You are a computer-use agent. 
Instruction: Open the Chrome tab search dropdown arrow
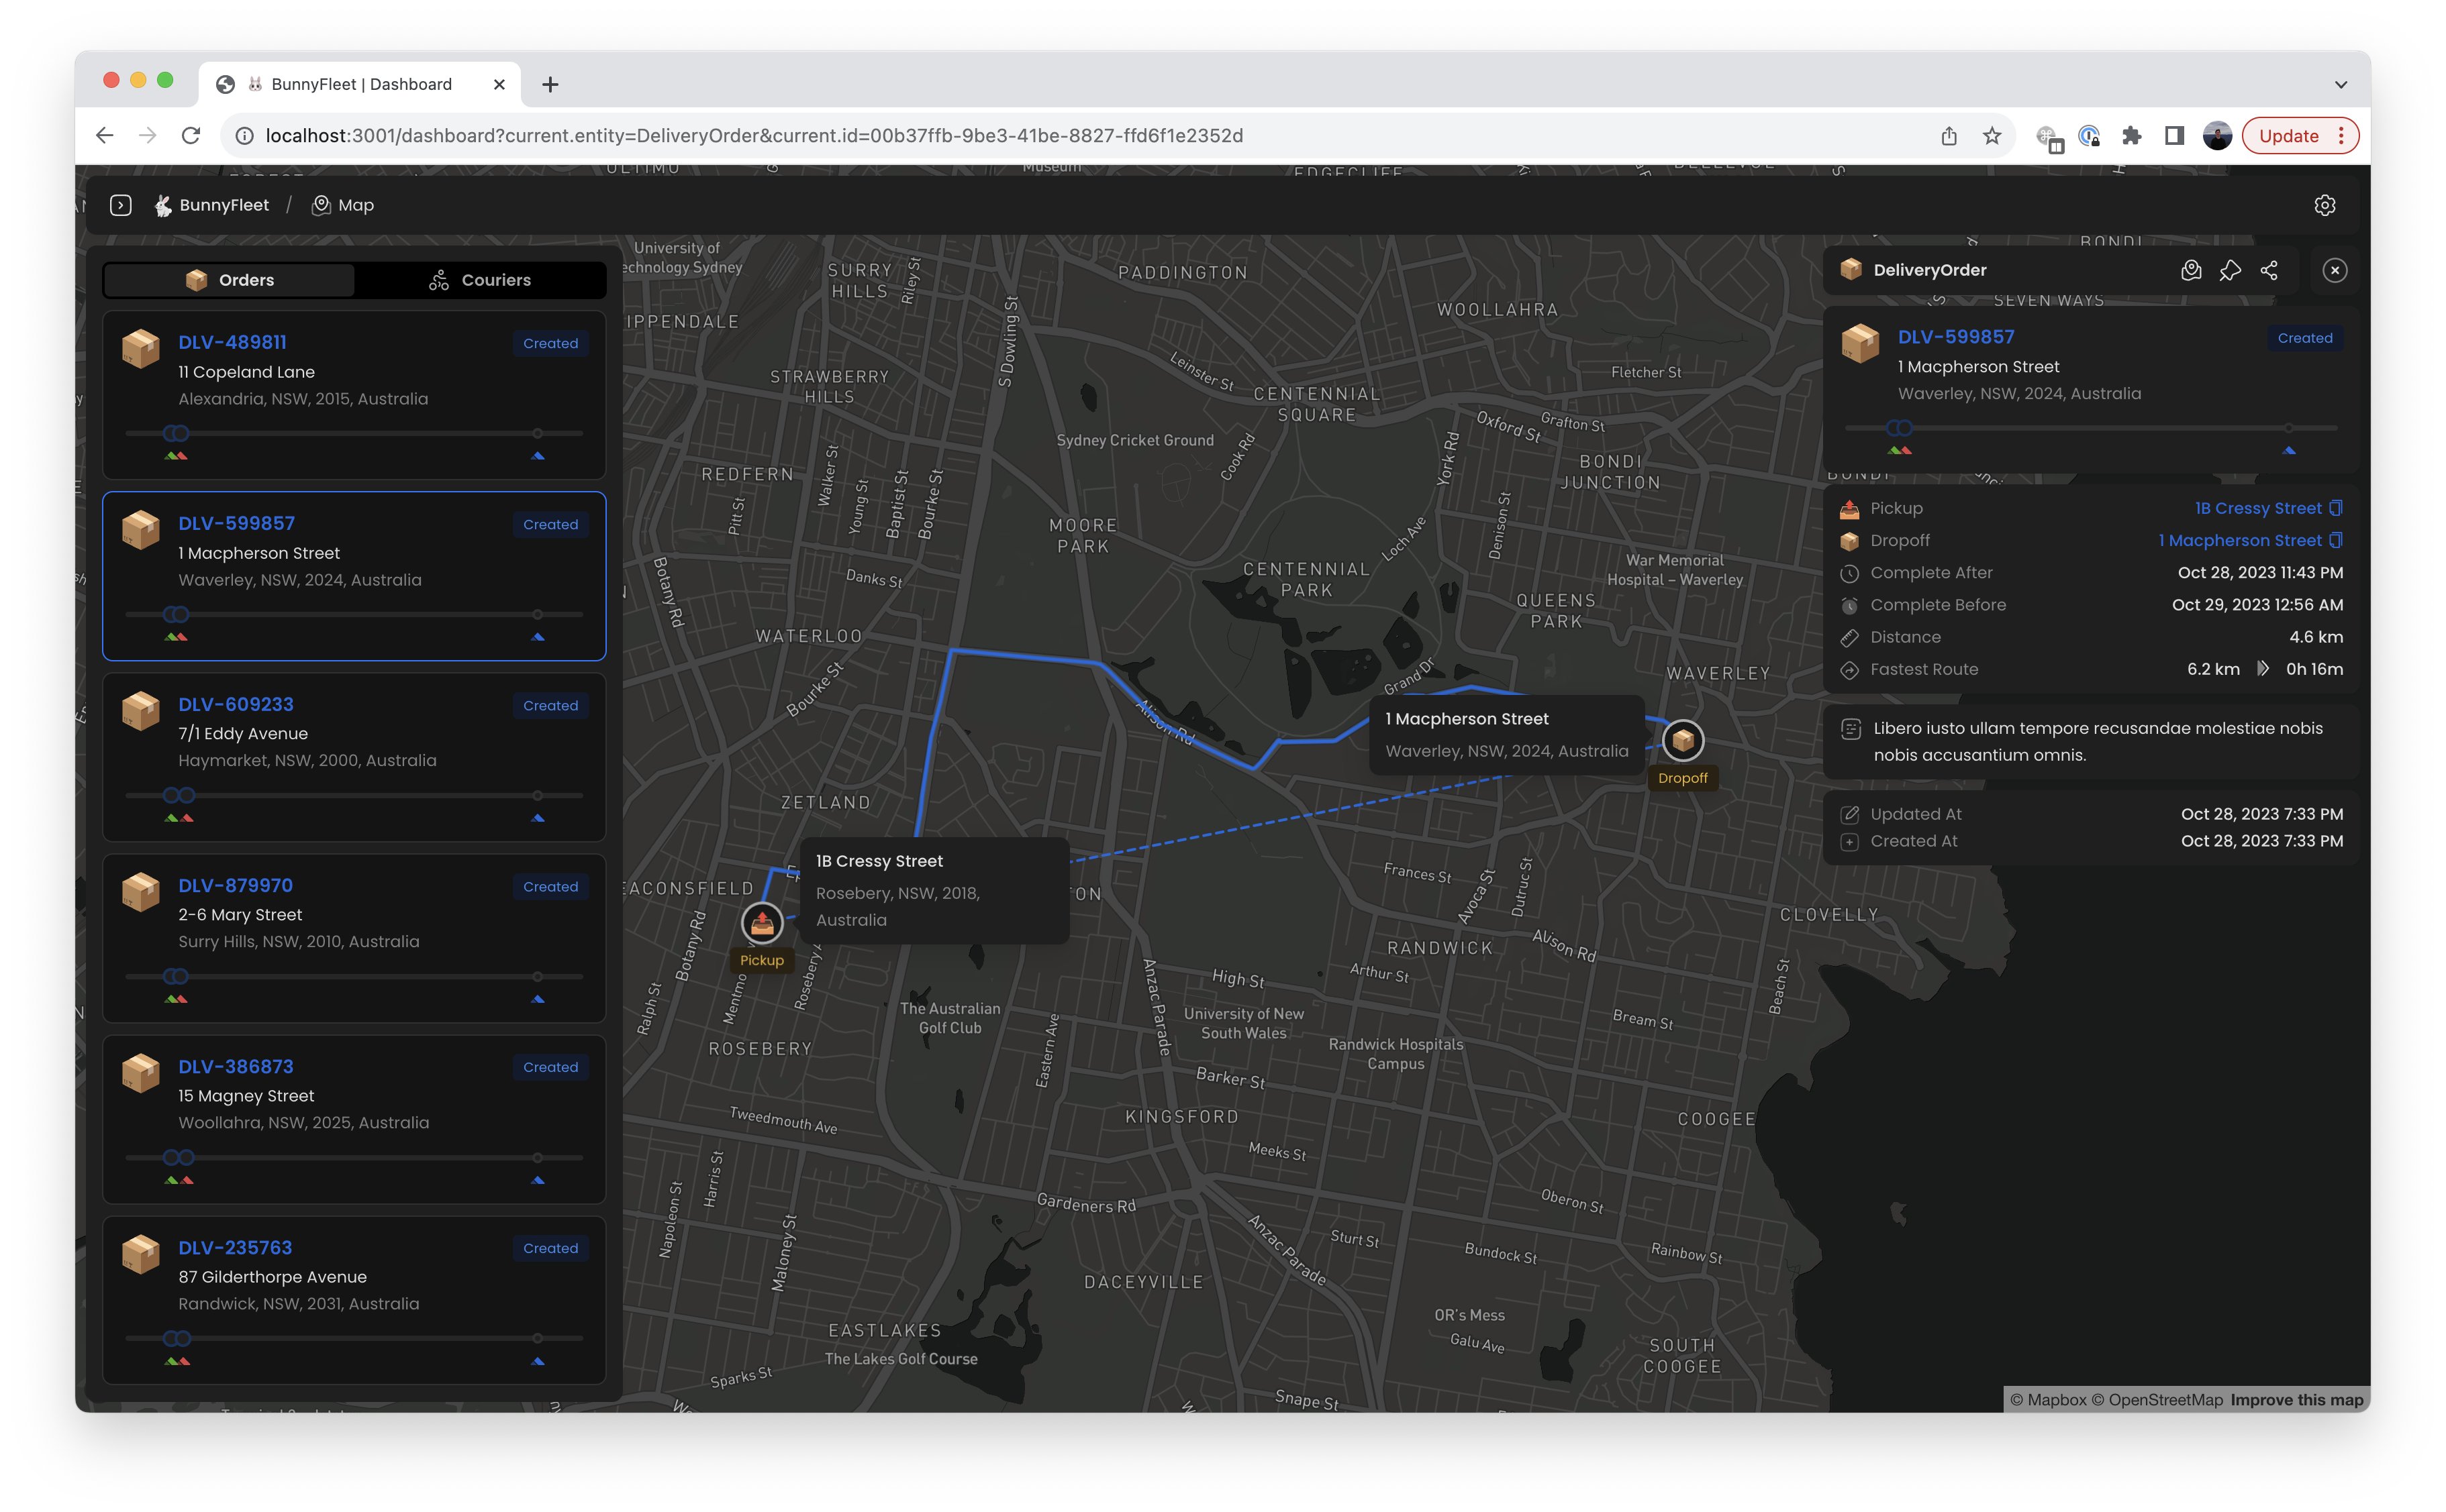point(2340,84)
